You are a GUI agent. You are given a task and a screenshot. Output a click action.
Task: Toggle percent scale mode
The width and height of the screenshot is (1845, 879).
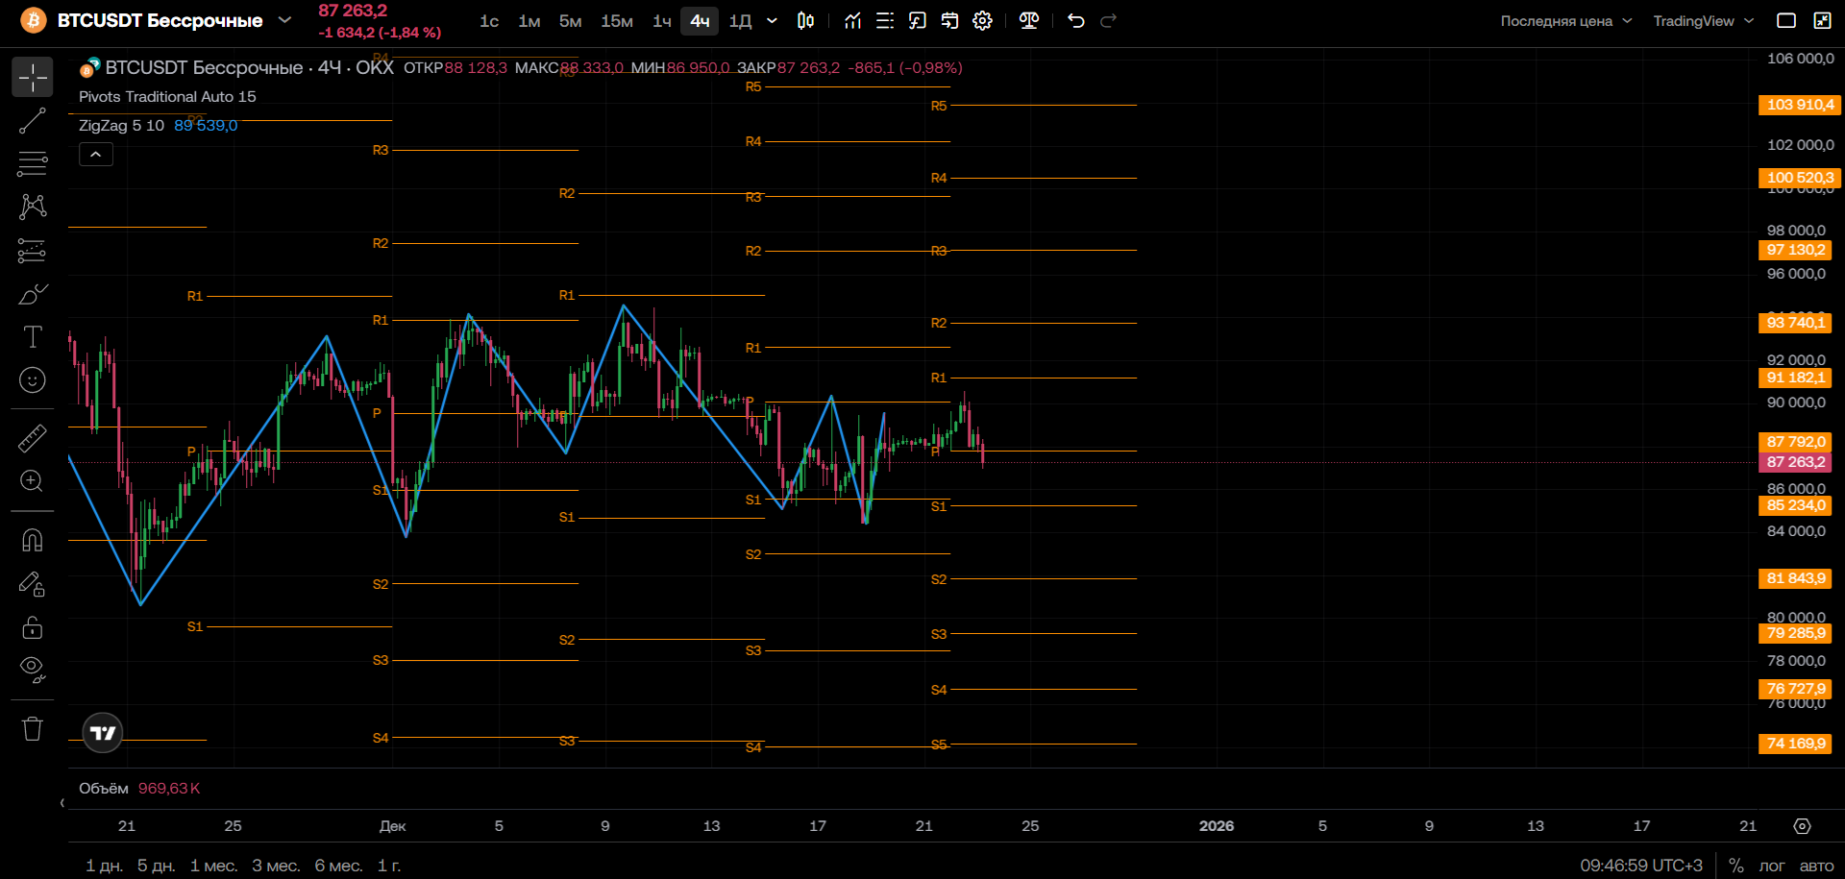pyautogui.click(x=1736, y=866)
